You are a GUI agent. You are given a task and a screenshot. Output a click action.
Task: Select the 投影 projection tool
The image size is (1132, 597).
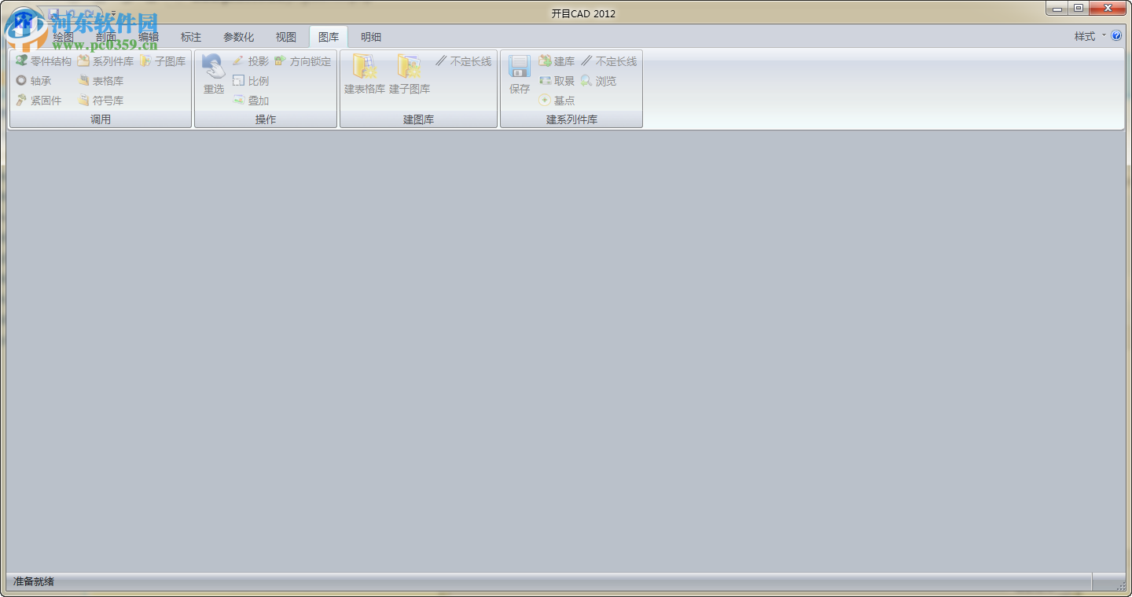pos(251,61)
